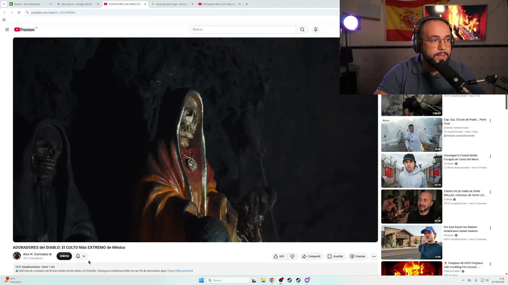508x285 pixels.
Task: Go to the YouTube Premium home logo
Action: point(25,30)
